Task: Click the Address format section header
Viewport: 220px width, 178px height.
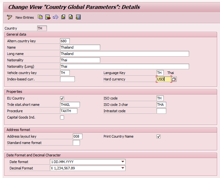Action: [110, 130]
